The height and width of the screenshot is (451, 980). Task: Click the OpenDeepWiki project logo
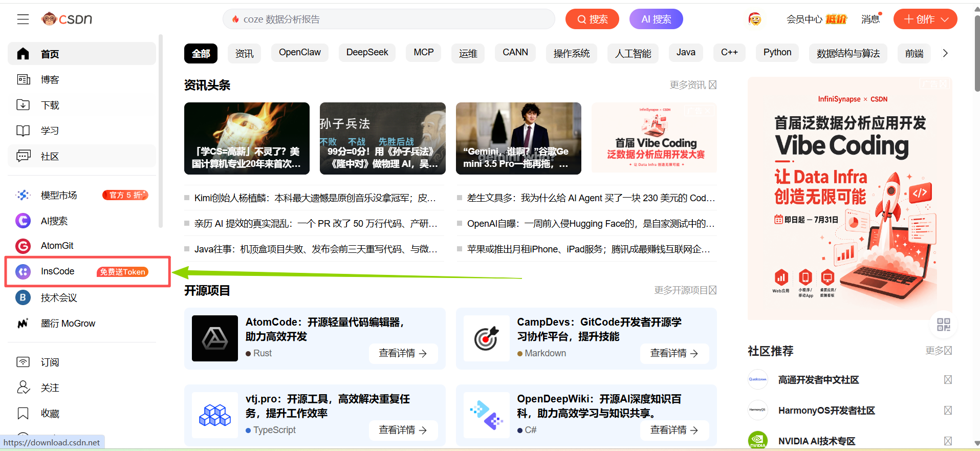486,415
